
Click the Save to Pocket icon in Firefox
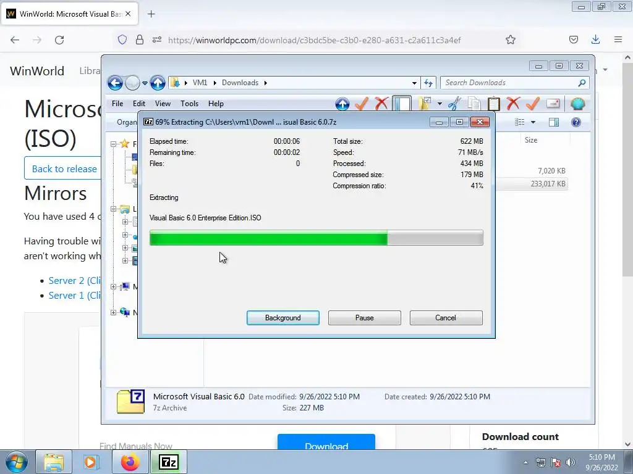(574, 39)
